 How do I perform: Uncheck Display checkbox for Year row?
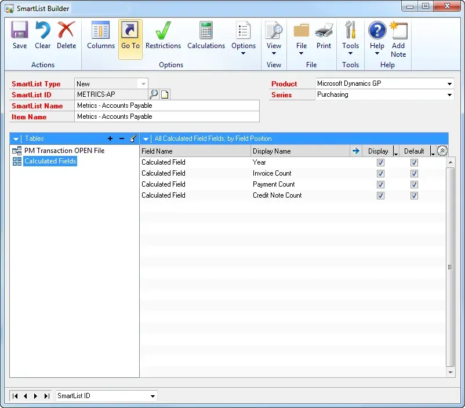(380, 163)
